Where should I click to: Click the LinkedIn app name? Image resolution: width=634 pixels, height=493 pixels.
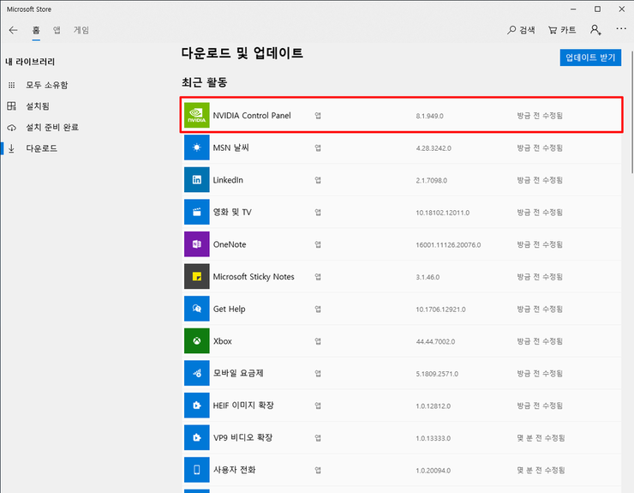[228, 180]
